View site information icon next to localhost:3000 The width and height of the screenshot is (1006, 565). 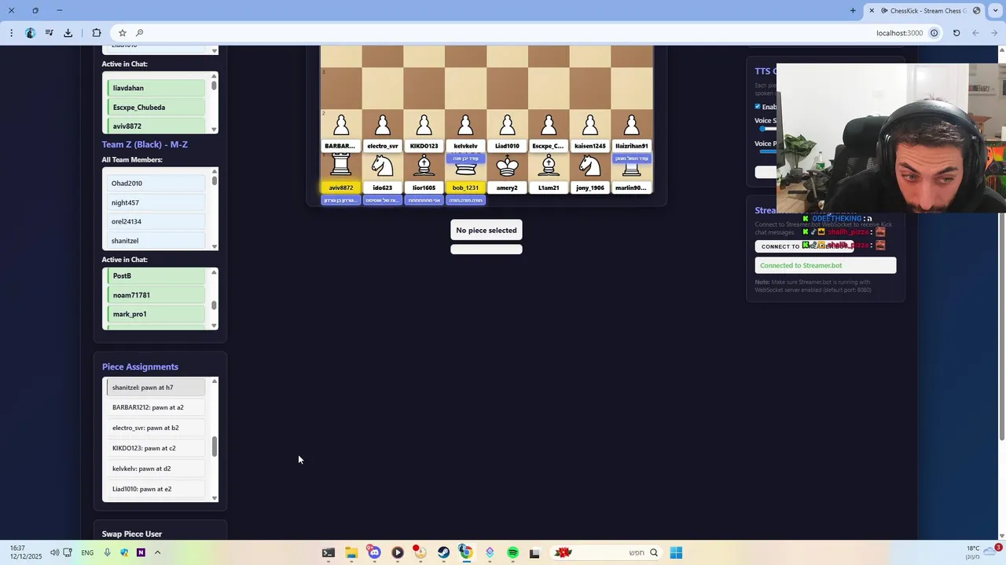(934, 33)
